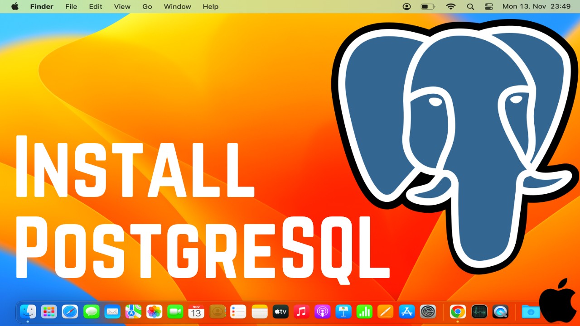Image resolution: width=580 pixels, height=326 pixels.
Task: Launch Google Chrome from the Dock
Action: 458,312
